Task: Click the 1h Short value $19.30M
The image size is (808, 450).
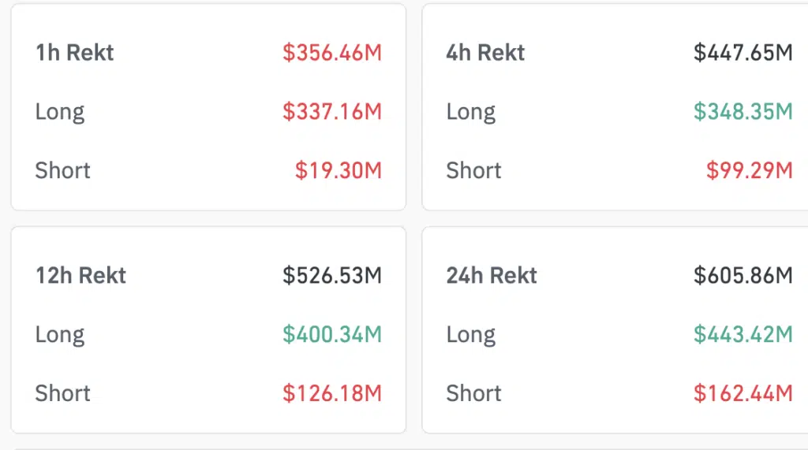Action: (x=339, y=170)
